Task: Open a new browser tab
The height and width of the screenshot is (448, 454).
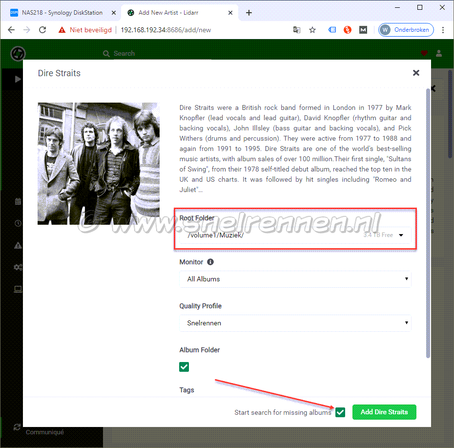Action: (x=248, y=13)
